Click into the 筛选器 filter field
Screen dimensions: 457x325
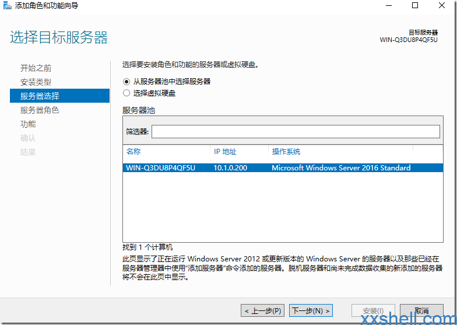[x=296, y=132]
